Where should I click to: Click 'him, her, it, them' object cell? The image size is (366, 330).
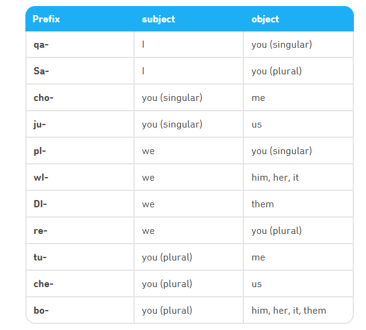coord(289,311)
